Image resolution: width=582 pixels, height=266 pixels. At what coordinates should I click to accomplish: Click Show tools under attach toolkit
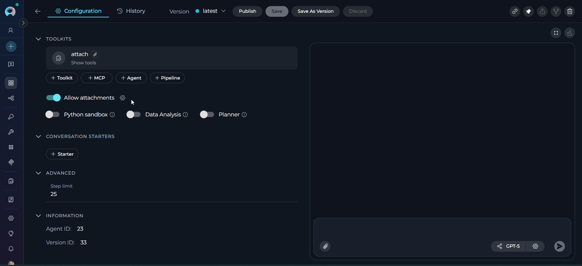click(x=84, y=63)
